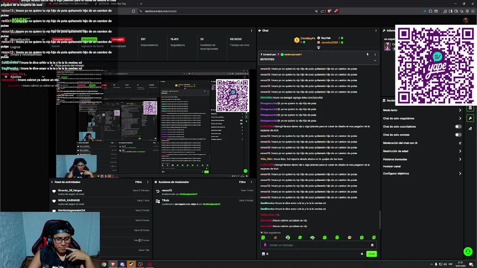This screenshot has width=477, height=268.
Task: Open Chrome from the Windows taskbar
Action: pos(104,264)
